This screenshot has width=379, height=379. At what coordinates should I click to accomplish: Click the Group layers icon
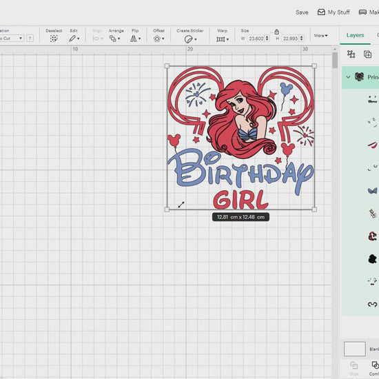[351, 54]
